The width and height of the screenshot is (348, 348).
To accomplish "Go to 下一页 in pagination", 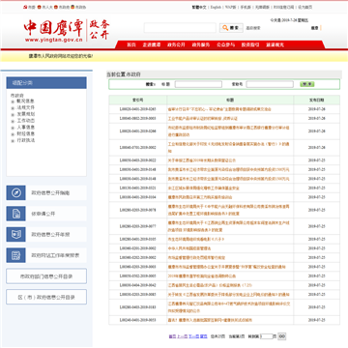I will 193,336.
